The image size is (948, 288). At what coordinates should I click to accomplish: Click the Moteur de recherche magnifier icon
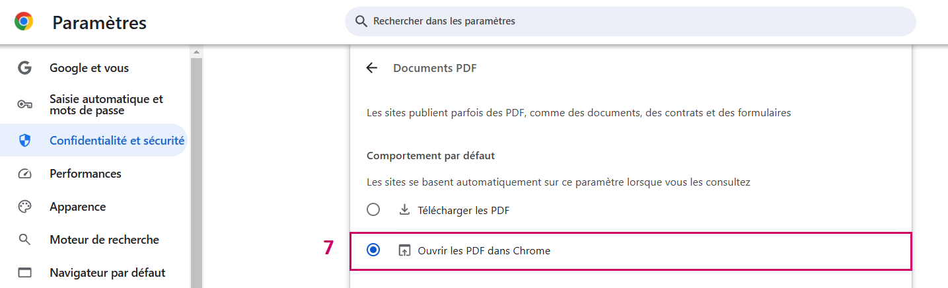click(24, 240)
